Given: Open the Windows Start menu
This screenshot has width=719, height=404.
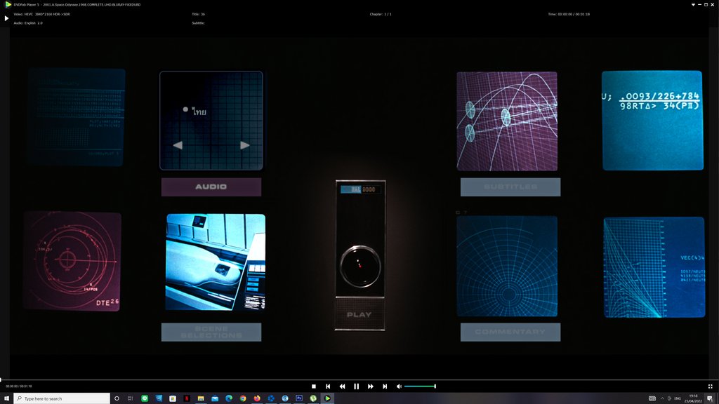Looking at the screenshot, I should coord(6,398).
